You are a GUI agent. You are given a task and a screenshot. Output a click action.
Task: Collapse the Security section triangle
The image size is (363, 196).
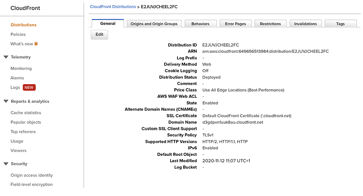6,164
